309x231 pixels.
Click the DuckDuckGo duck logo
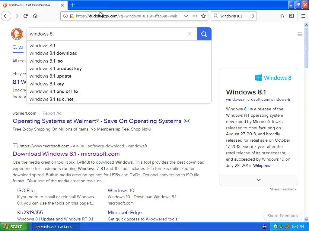(x=17, y=34)
